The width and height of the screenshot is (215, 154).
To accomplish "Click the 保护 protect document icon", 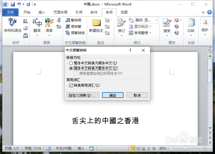I will pos(205,22).
